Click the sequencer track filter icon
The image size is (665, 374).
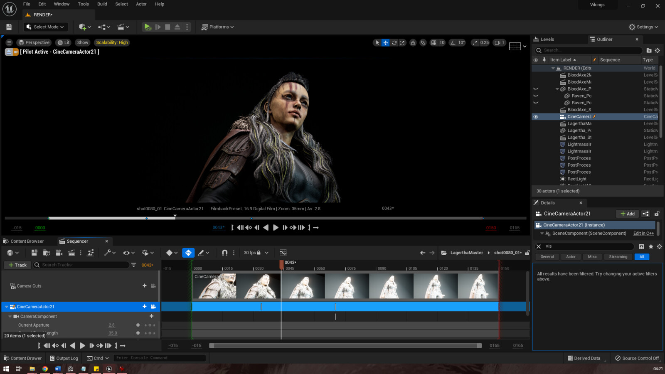(133, 265)
